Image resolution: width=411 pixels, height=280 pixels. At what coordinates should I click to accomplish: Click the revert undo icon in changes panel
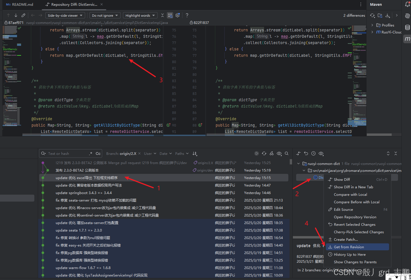click(x=306, y=153)
